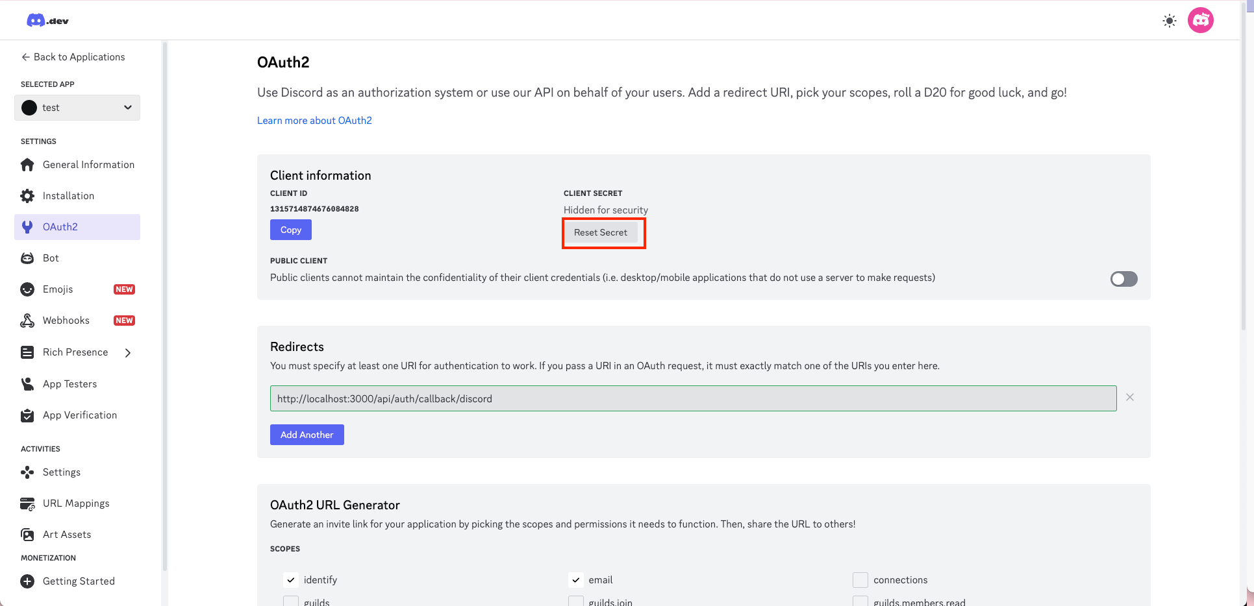Click the App Testers person icon
Viewport: 1254px width, 606px height.
[x=27, y=384]
